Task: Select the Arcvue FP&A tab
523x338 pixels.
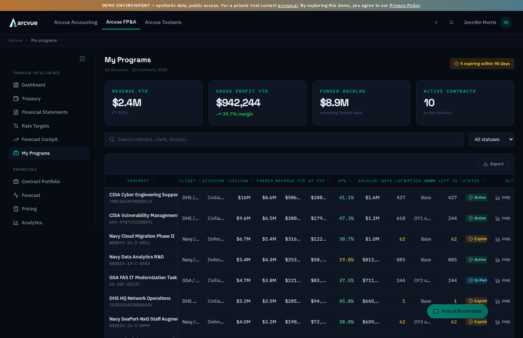Action: coord(121,22)
